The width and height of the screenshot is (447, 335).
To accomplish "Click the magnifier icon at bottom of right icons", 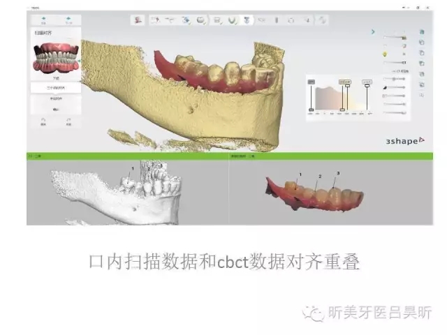I will (422, 95).
